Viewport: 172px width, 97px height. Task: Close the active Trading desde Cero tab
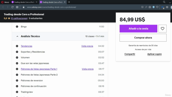65,2
